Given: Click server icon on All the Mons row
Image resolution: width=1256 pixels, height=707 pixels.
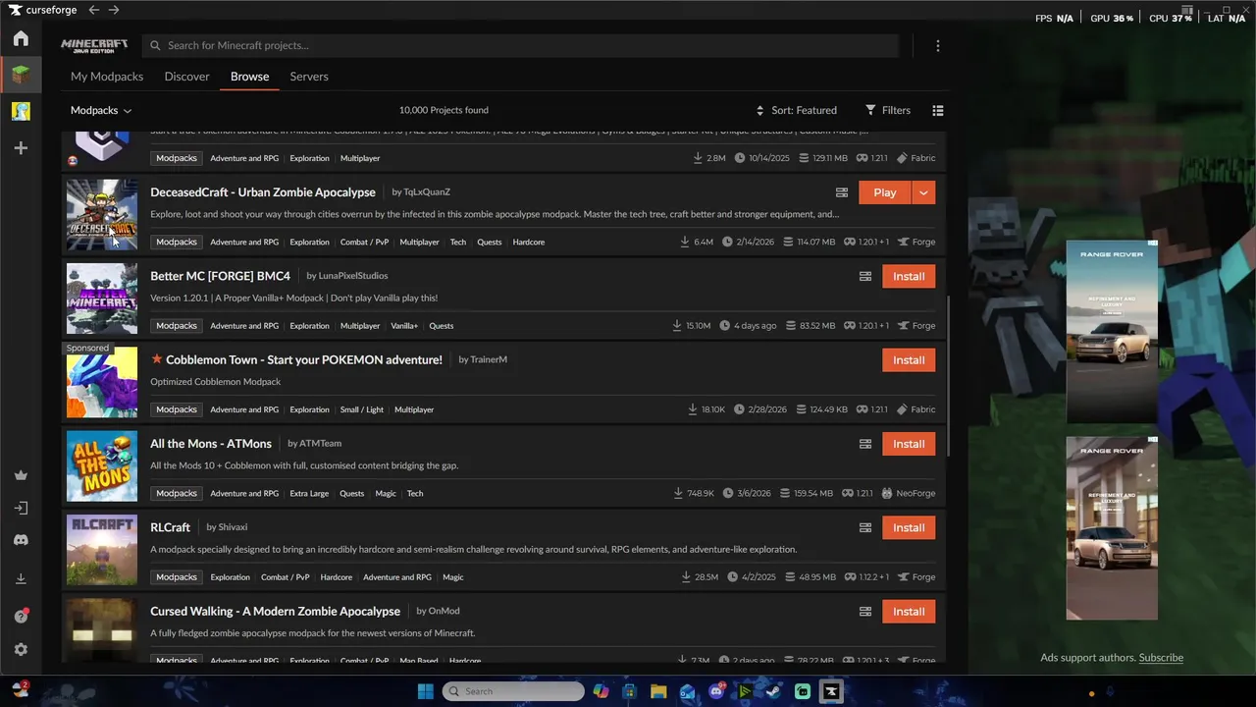Looking at the screenshot, I should [865, 444].
